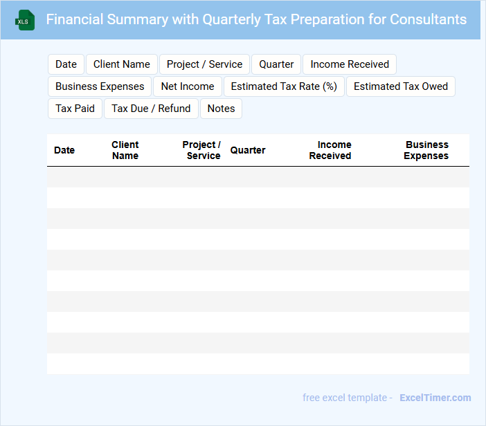The width and height of the screenshot is (486, 426).
Task: Select the Net Income tag
Action: click(188, 86)
